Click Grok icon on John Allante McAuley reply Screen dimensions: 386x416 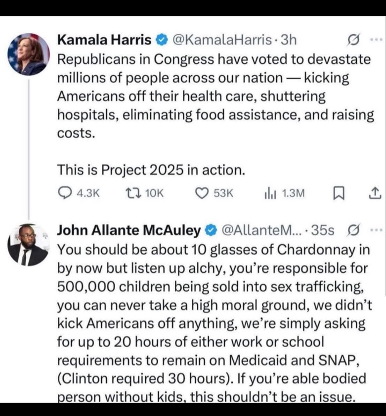[353, 230]
